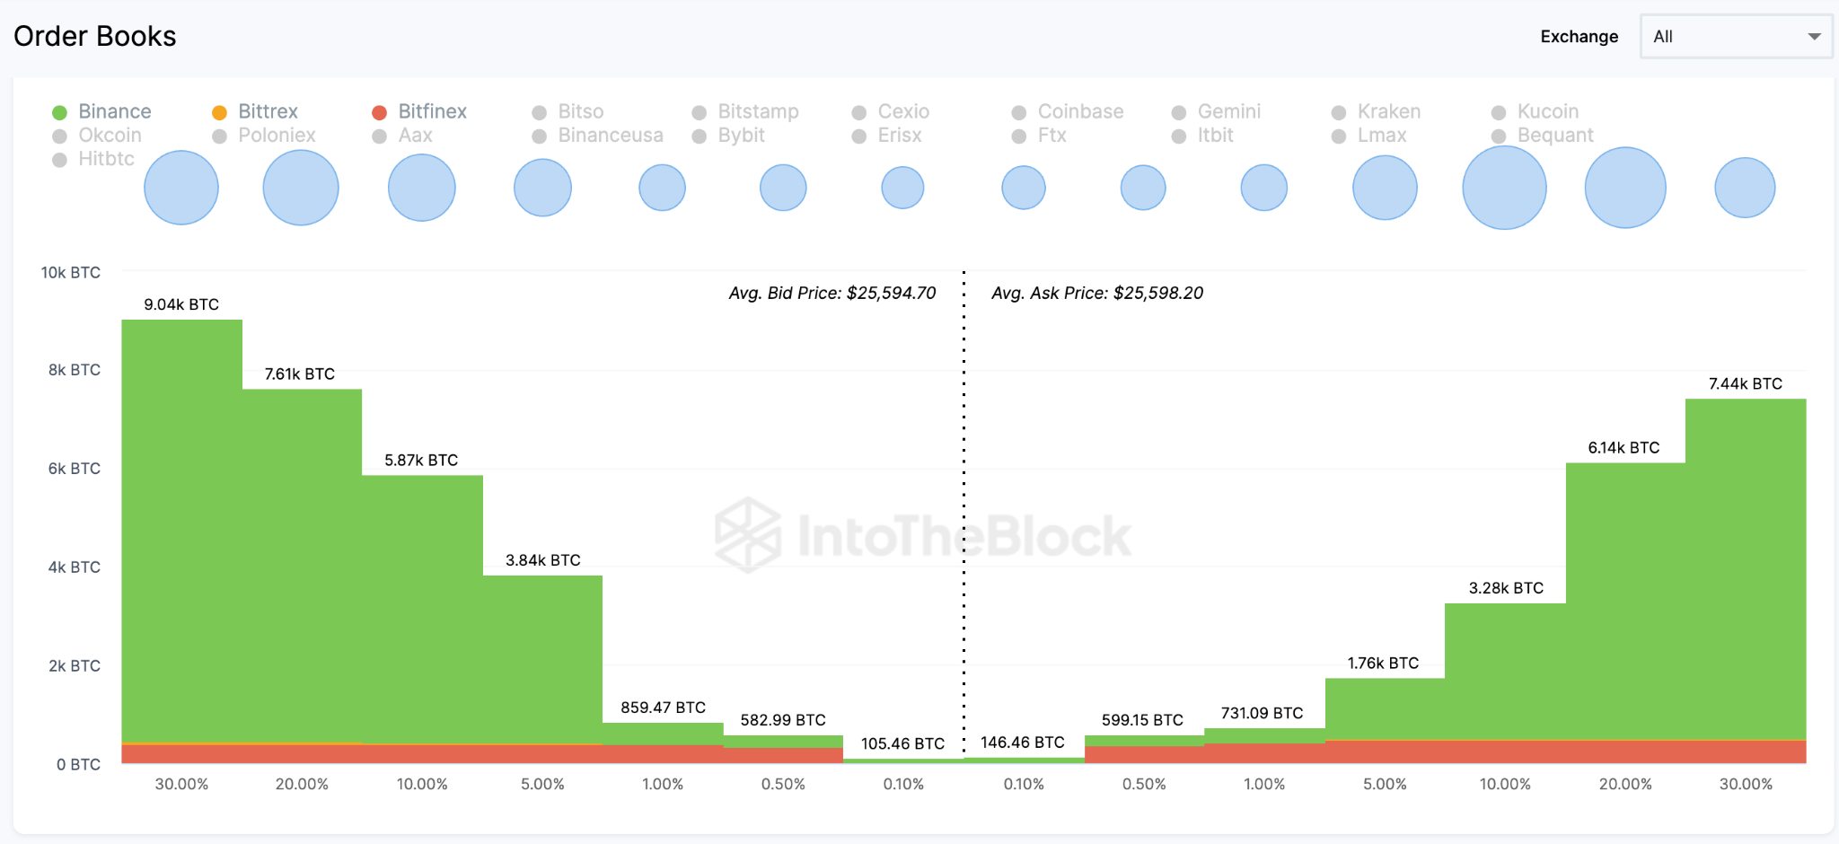Click the gray Kucoin legend dot

(x=1499, y=112)
